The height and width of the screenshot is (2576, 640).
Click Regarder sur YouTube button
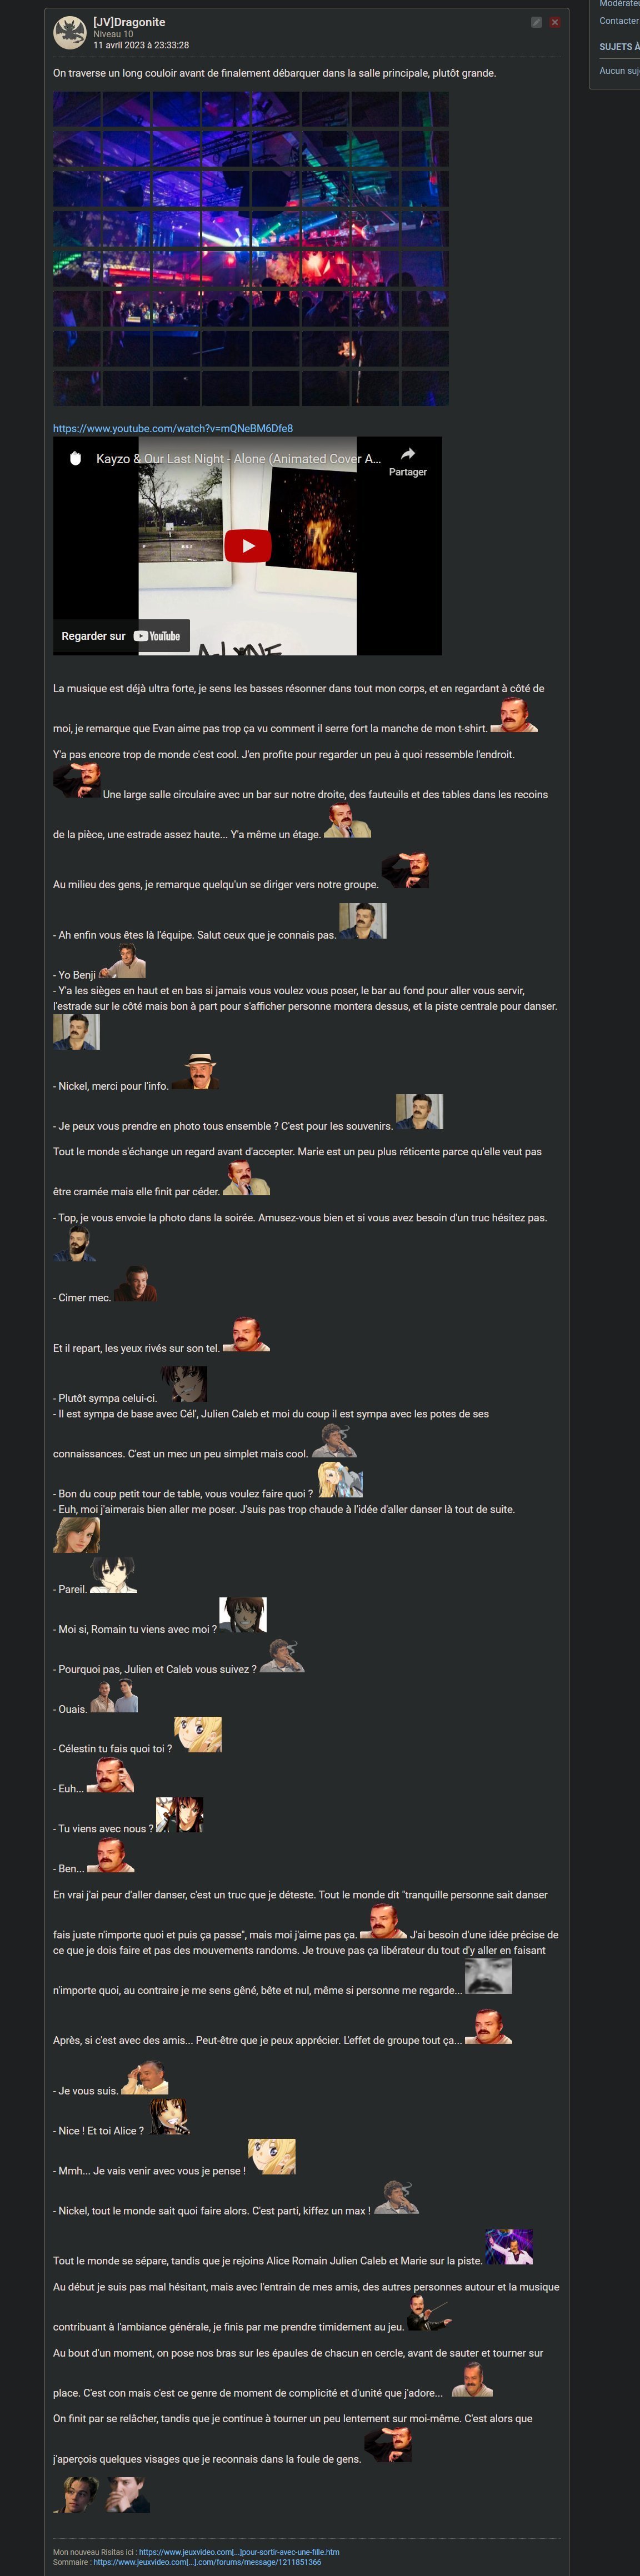(121, 636)
